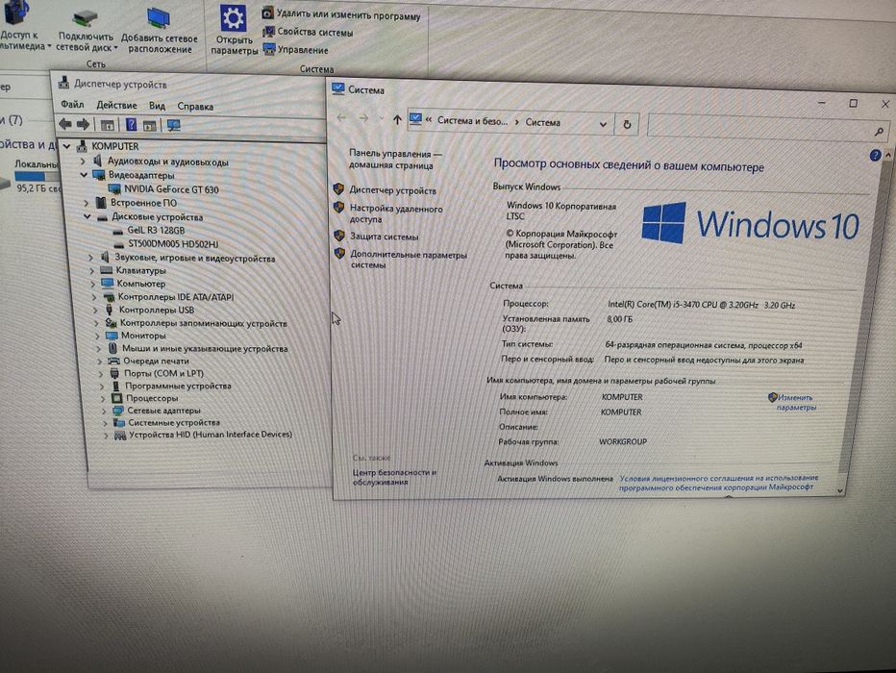The width and height of the screenshot is (896, 673).
Task: Click blue help icon in Система window
Action: pyautogui.click(x=874, y=155)
